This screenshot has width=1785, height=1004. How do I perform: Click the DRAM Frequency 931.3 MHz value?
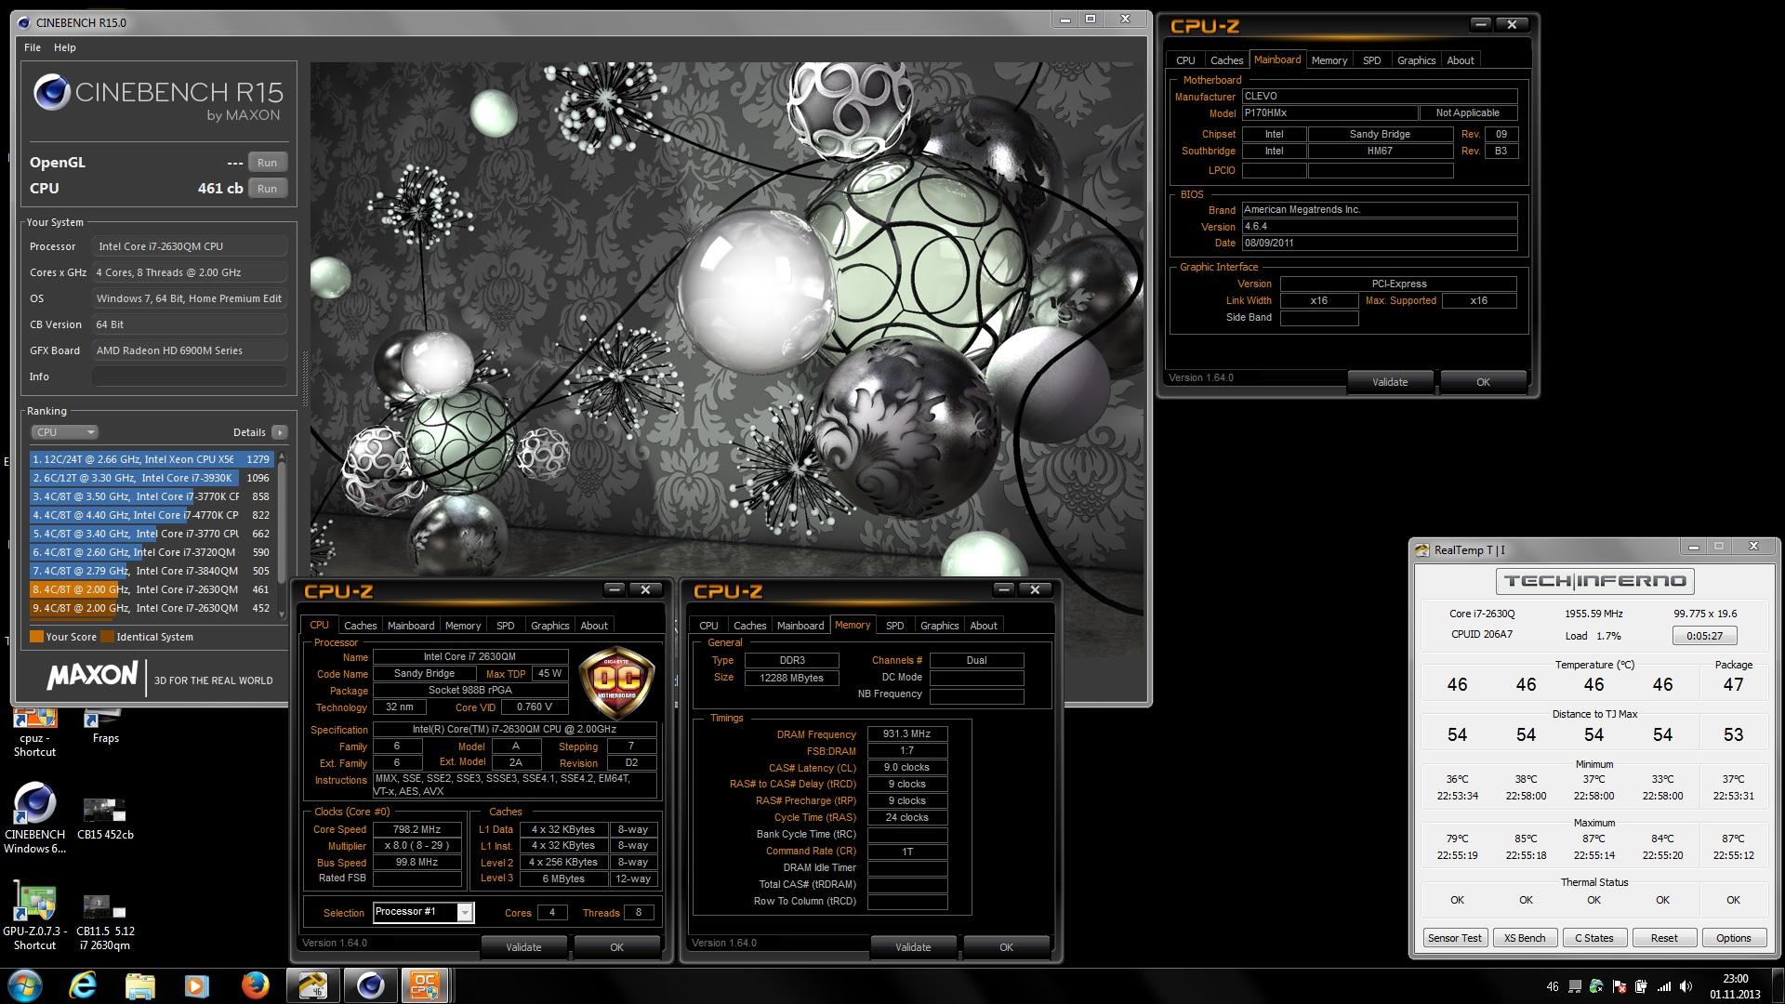coord(906,733)
